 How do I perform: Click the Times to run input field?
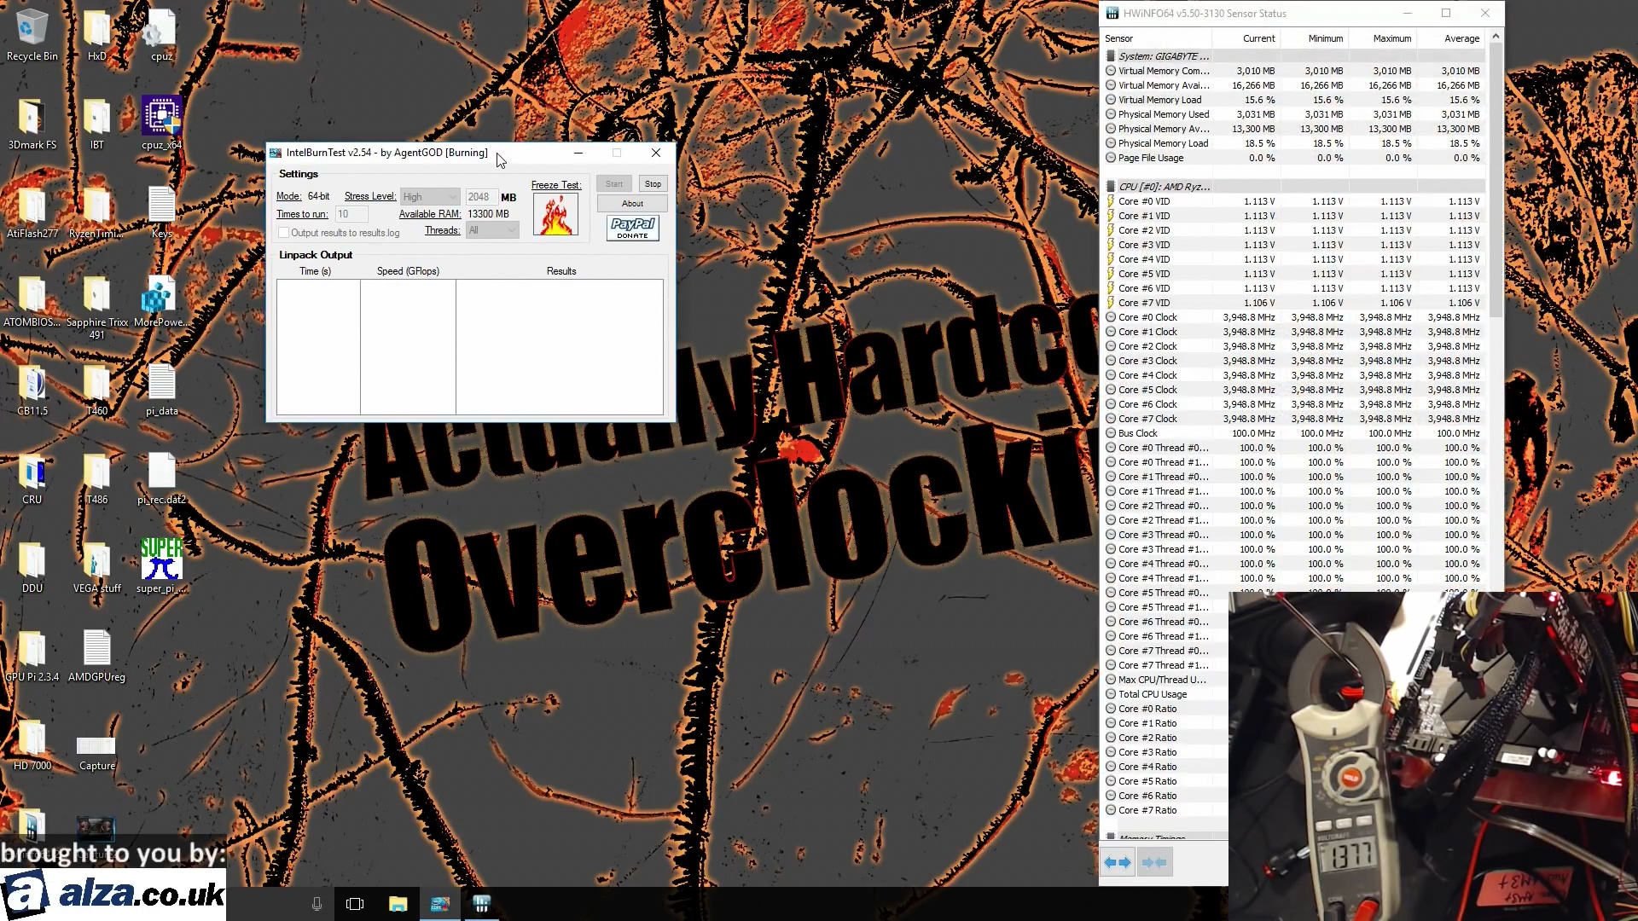[350, 214]
